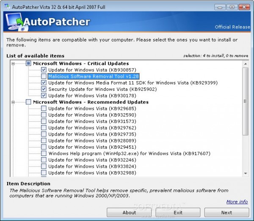Close the AutoPatcher window
This screenshot has height=221, width=254.
[x=244, y=7]
